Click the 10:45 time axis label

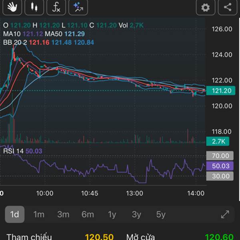tap(90, 193)
